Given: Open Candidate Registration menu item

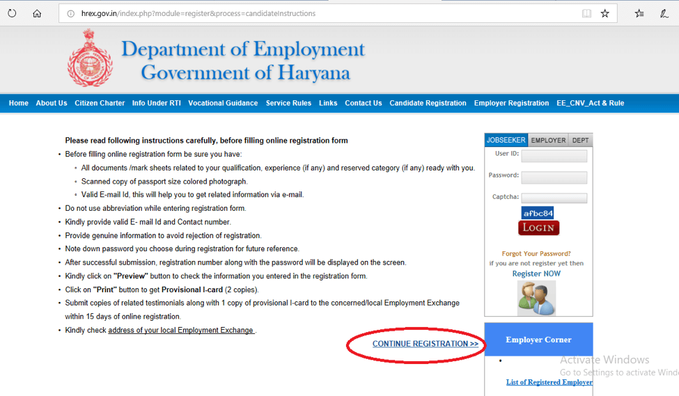Looking at the screenshot, I should [x=428, y=103].
